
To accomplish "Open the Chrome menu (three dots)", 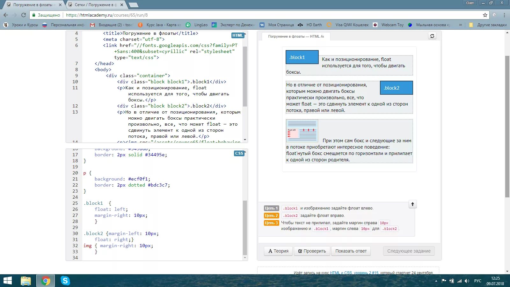I will click(504, 15).
